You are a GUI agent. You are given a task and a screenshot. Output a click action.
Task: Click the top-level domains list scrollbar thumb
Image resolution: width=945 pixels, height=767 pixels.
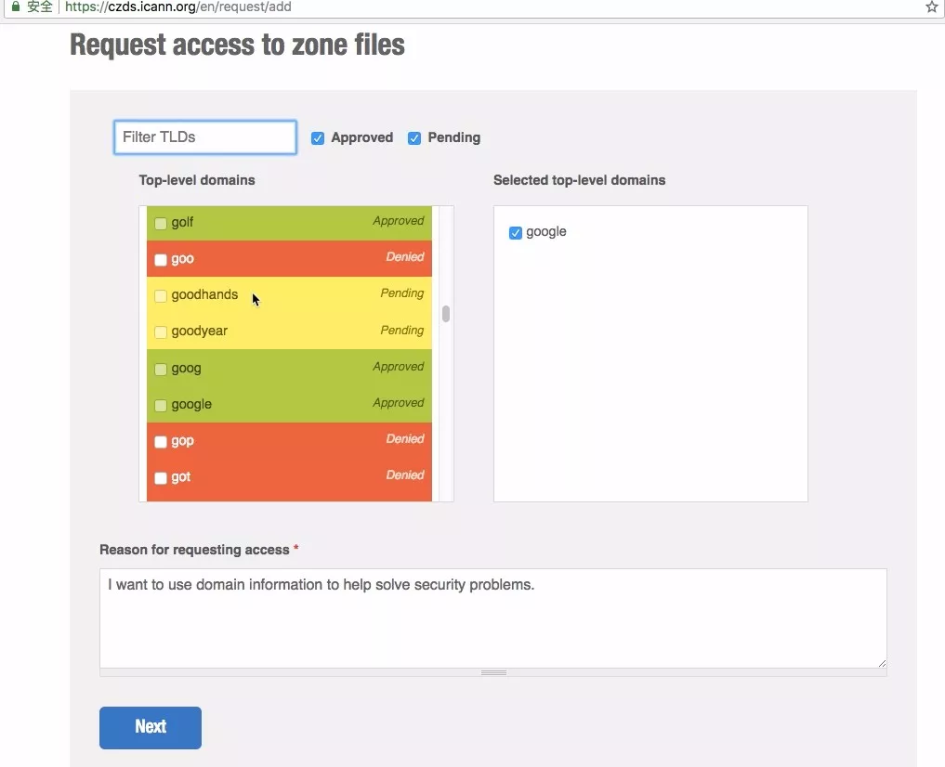pos(446,314)
